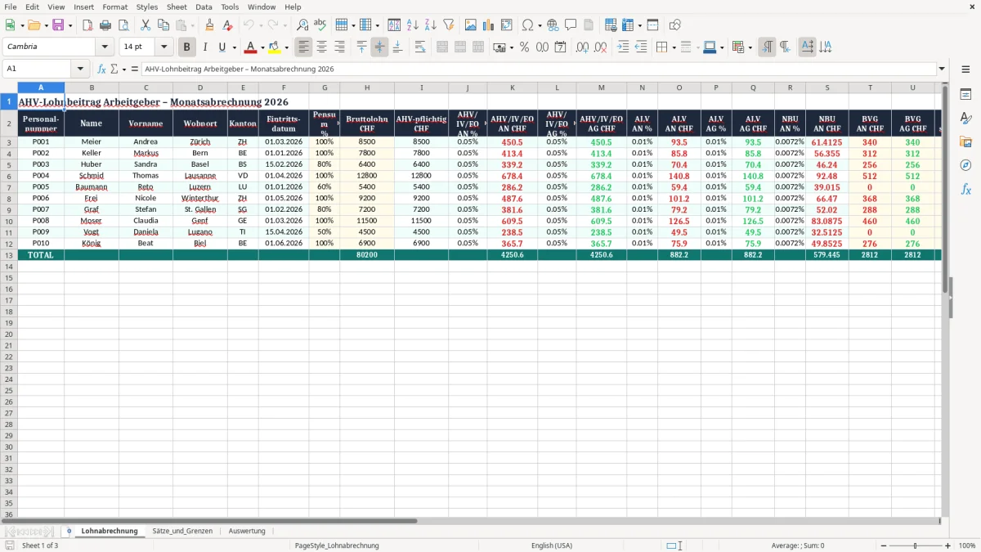The image size is (981, 552).
Task: Open sidebar Navigator compass icon
Action: tap(965, 165)
